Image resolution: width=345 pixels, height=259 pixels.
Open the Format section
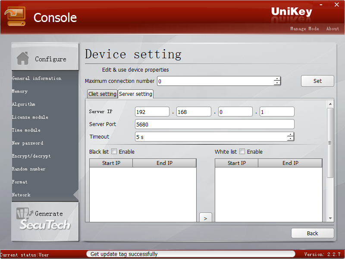pos(19,182)
